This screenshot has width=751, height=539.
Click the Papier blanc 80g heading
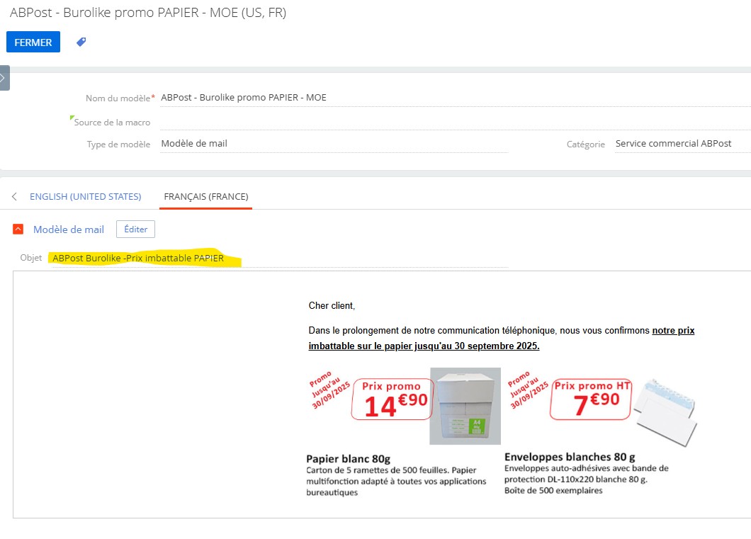(x=348, y=459)
